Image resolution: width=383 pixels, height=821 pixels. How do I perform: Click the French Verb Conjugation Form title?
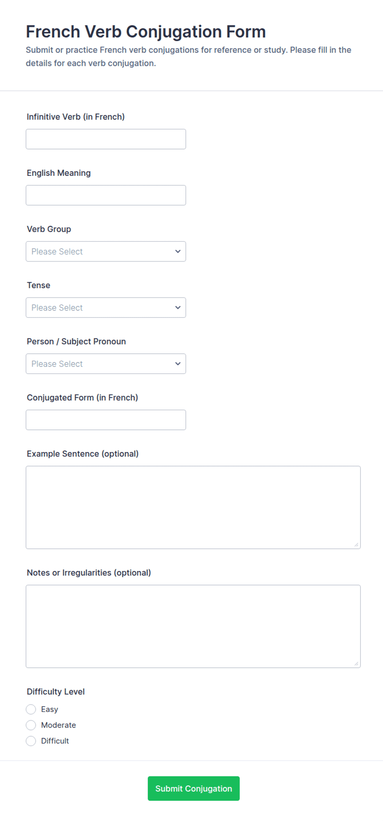click(x=146, y=32)
